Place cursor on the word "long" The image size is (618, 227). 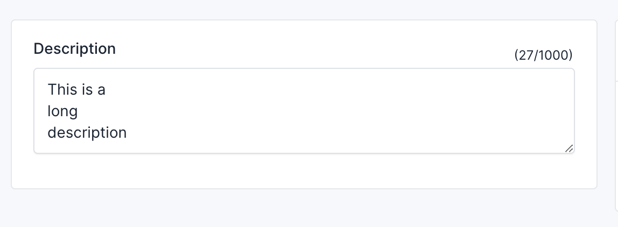tap(62, 112)
